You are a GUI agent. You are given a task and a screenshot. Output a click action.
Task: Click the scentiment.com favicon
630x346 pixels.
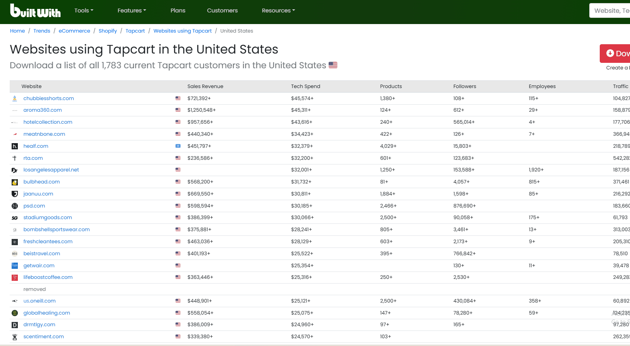pos(15,337)
